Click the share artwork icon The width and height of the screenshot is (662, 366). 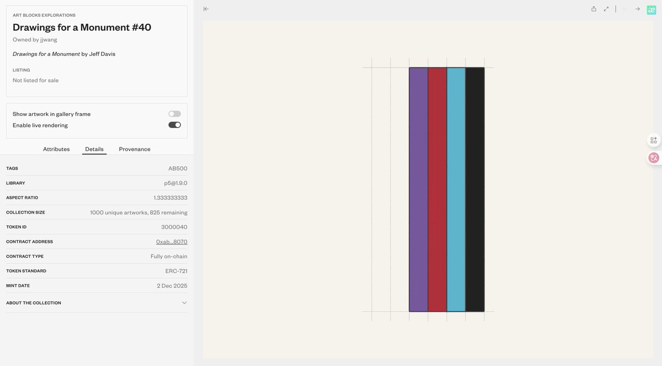click(x=594, y=9)
